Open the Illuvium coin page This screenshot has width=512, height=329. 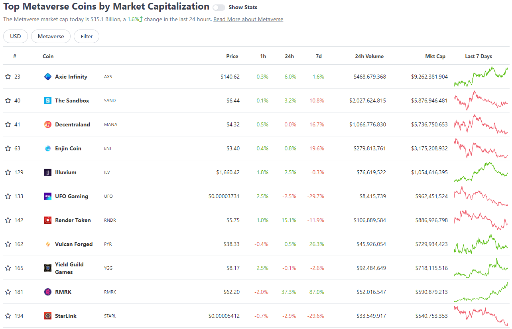click(x=66, y=172)
